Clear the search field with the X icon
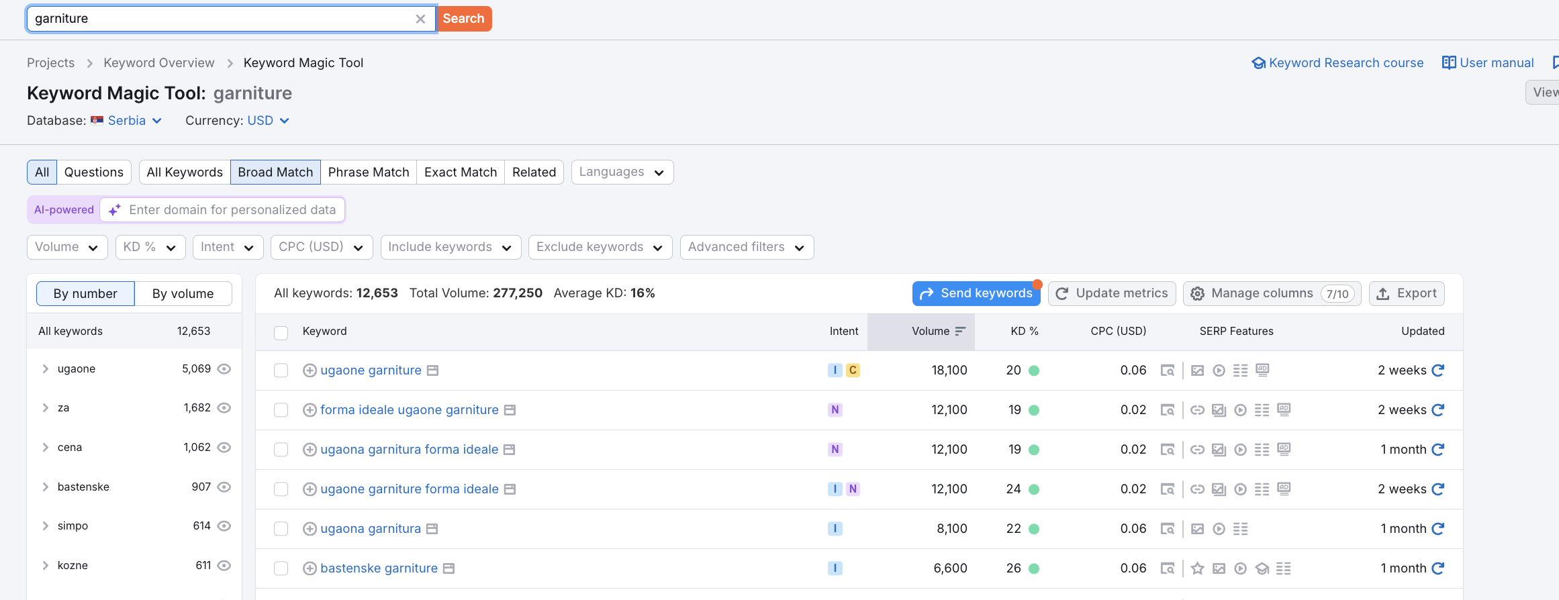 tap(420, 19)
